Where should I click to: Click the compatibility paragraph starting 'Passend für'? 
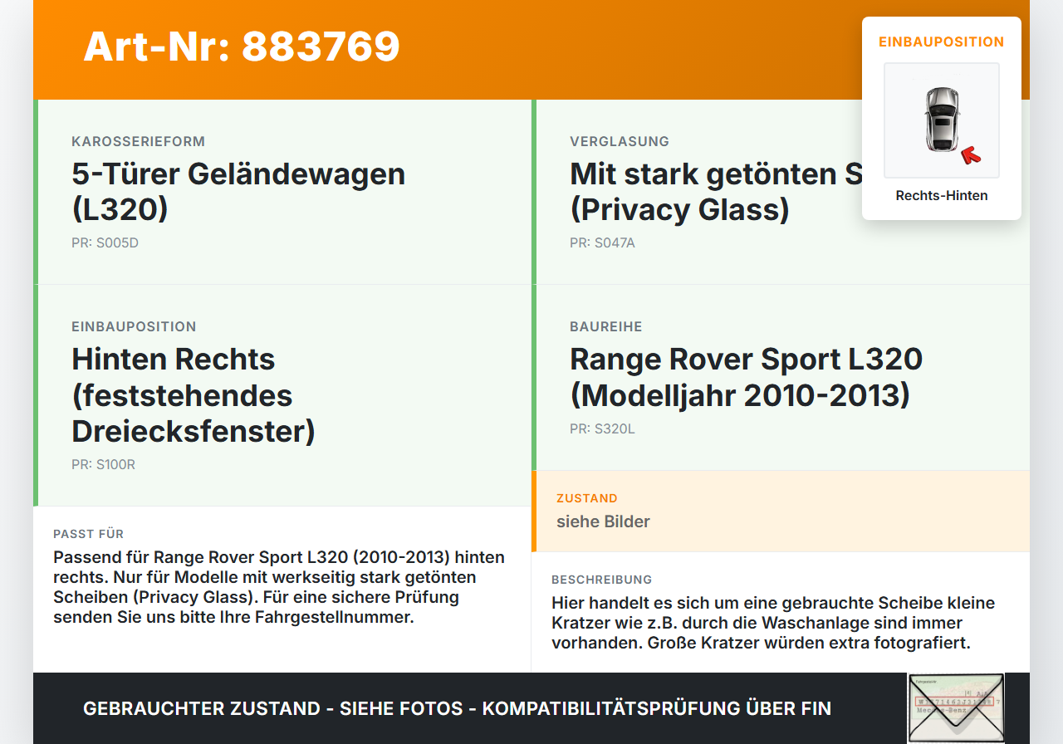279,587
